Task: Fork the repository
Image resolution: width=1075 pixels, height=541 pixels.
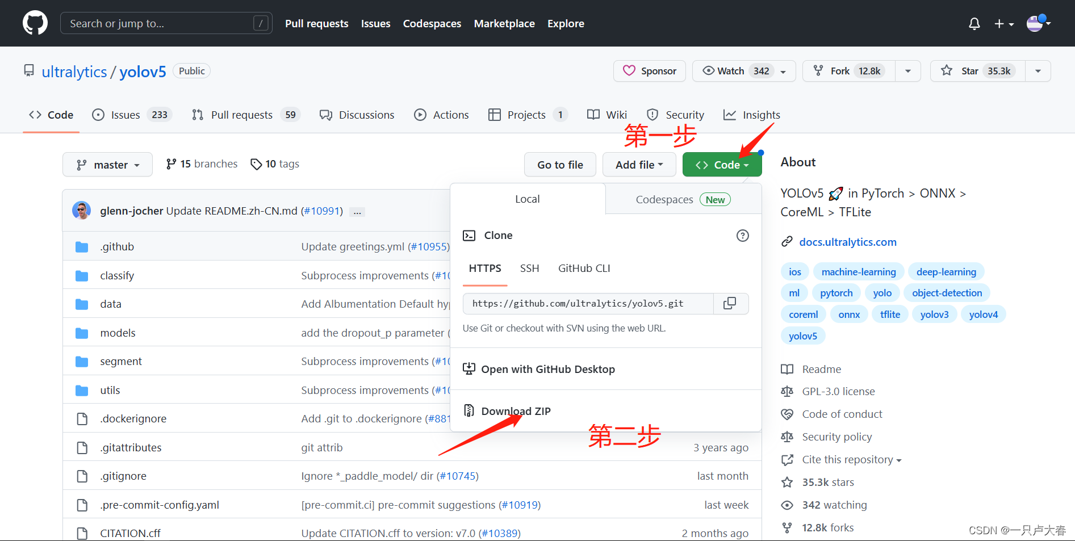Action: tap(849, 71)
